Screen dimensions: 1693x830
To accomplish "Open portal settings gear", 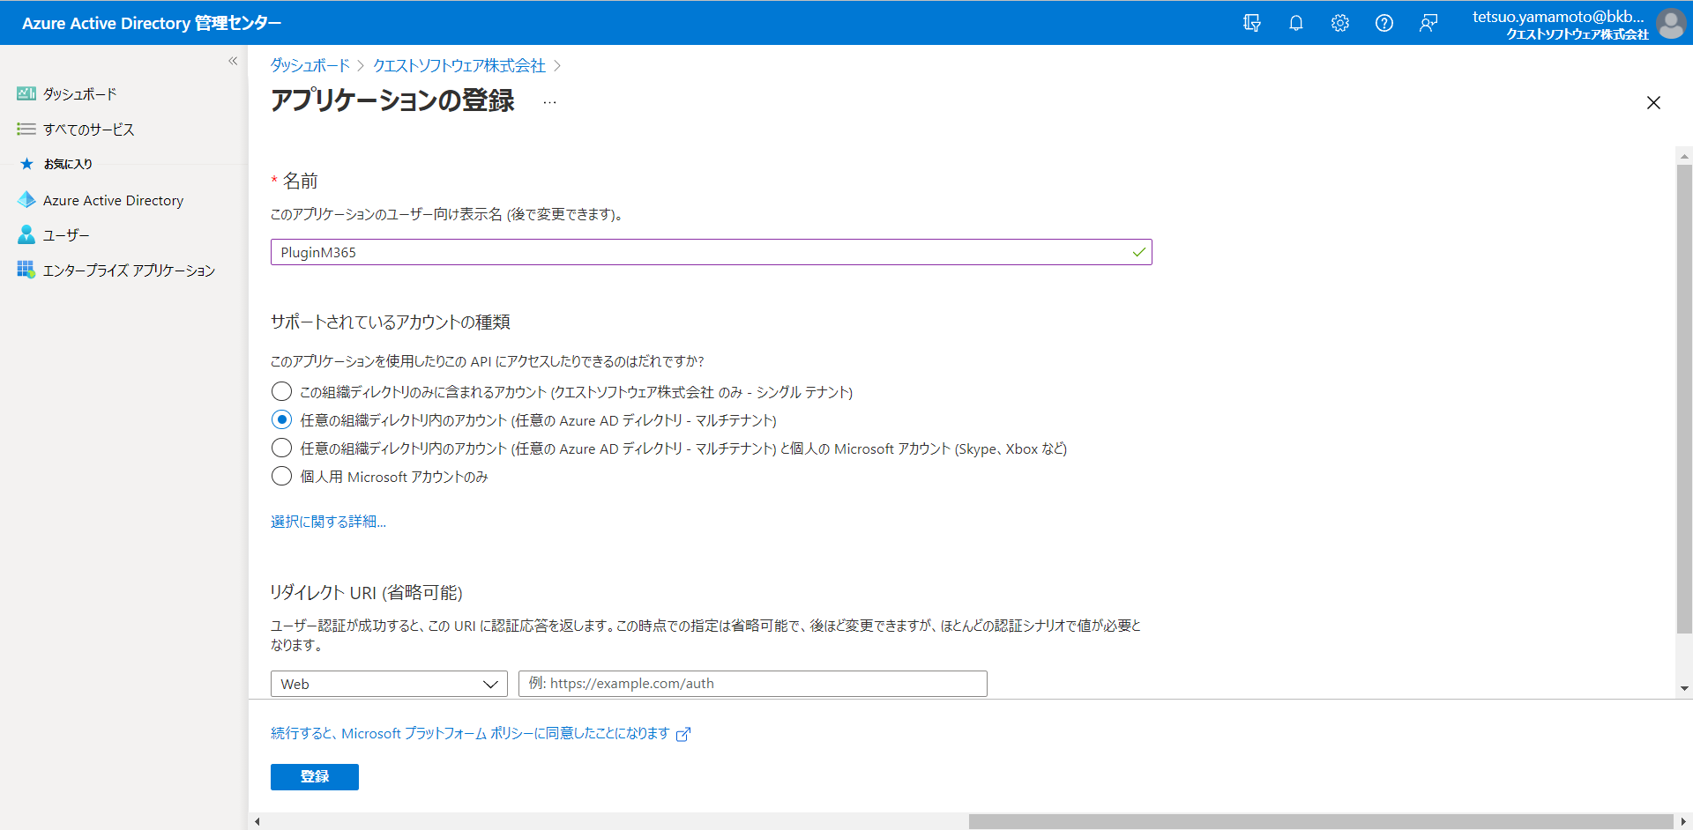I will (1339, 23).
